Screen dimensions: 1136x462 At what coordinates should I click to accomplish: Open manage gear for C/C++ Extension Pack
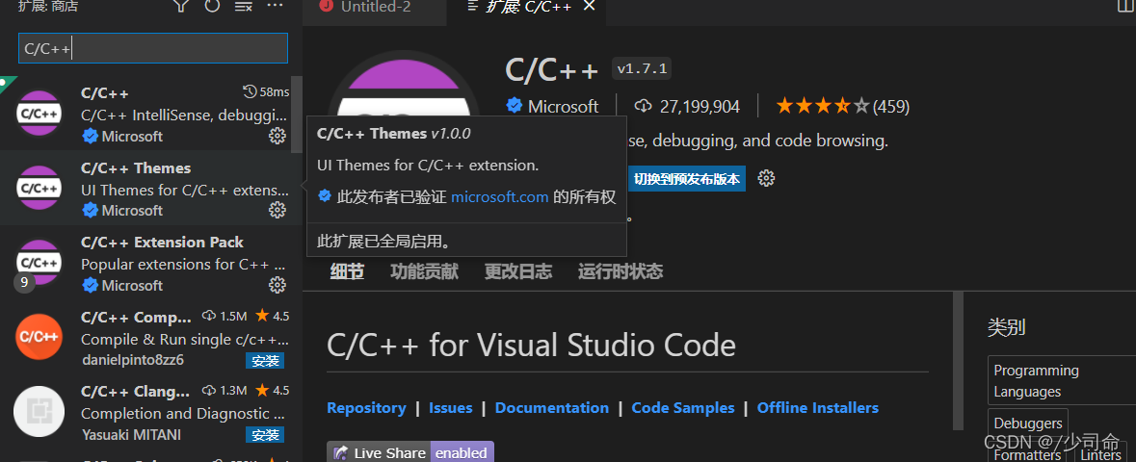tap(277, 285)
